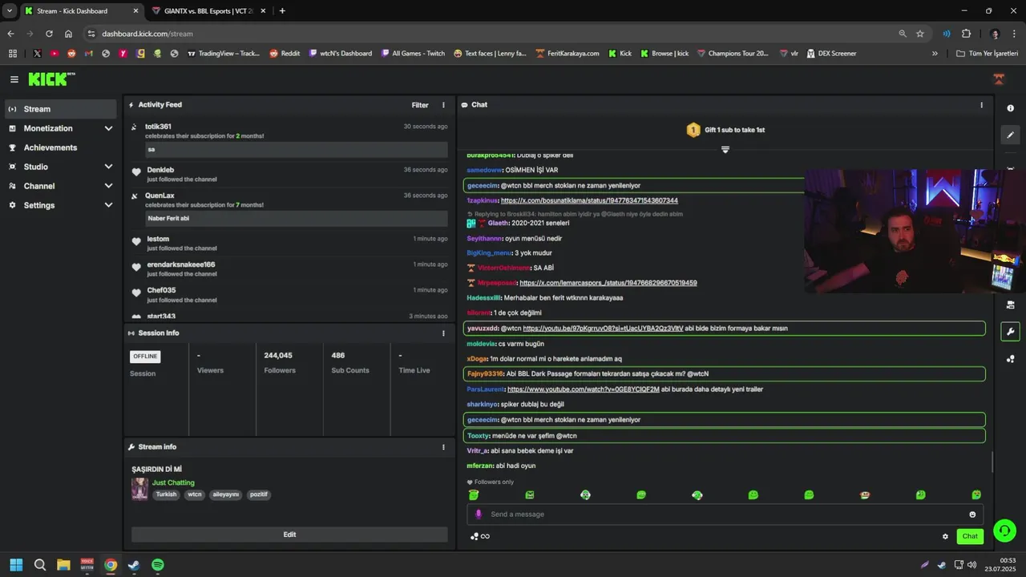Screen dimensions: 1026x577
Task: Click the Just Chatting category link
Action: [x=173, y=483]
